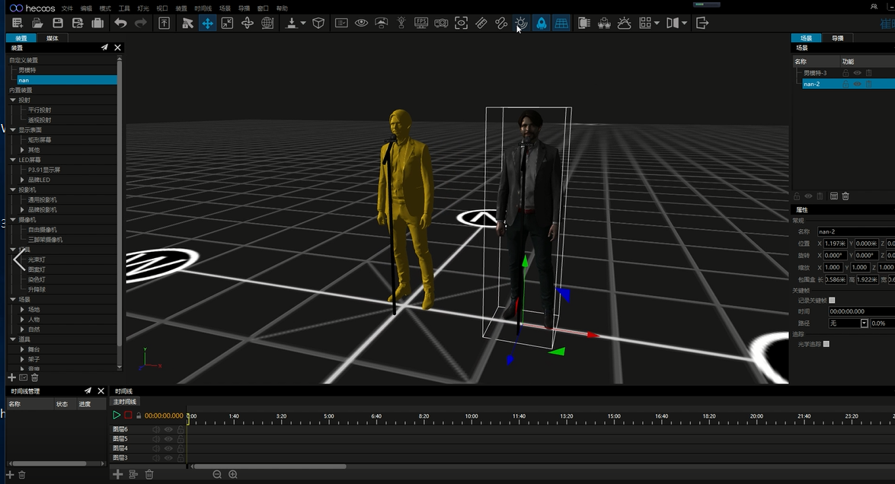Toggle visibility of nan-2 in scene list
Image resolution: width=895 pixels, height=484 pixels.
click(857, 84)
